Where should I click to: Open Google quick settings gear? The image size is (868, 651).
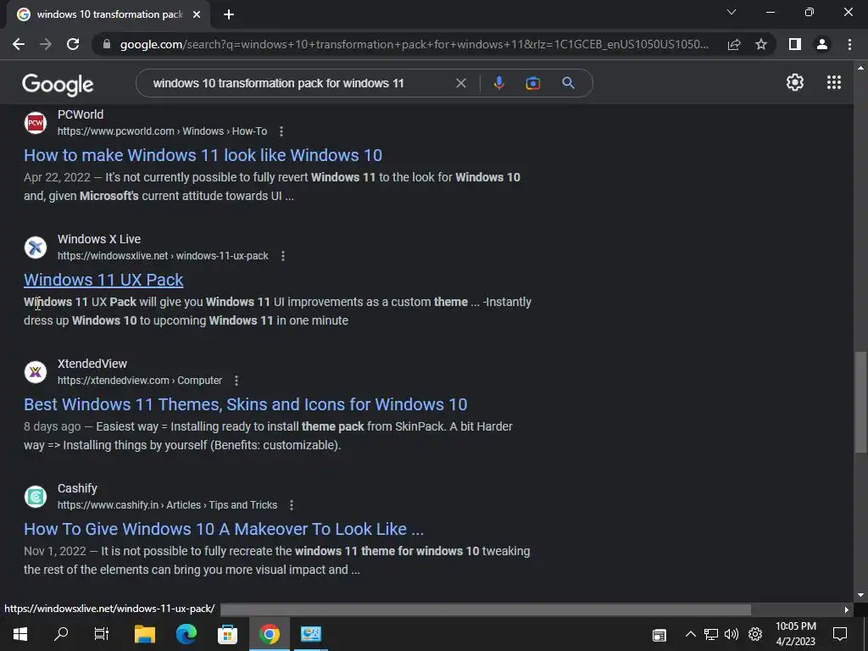[795, 82]
